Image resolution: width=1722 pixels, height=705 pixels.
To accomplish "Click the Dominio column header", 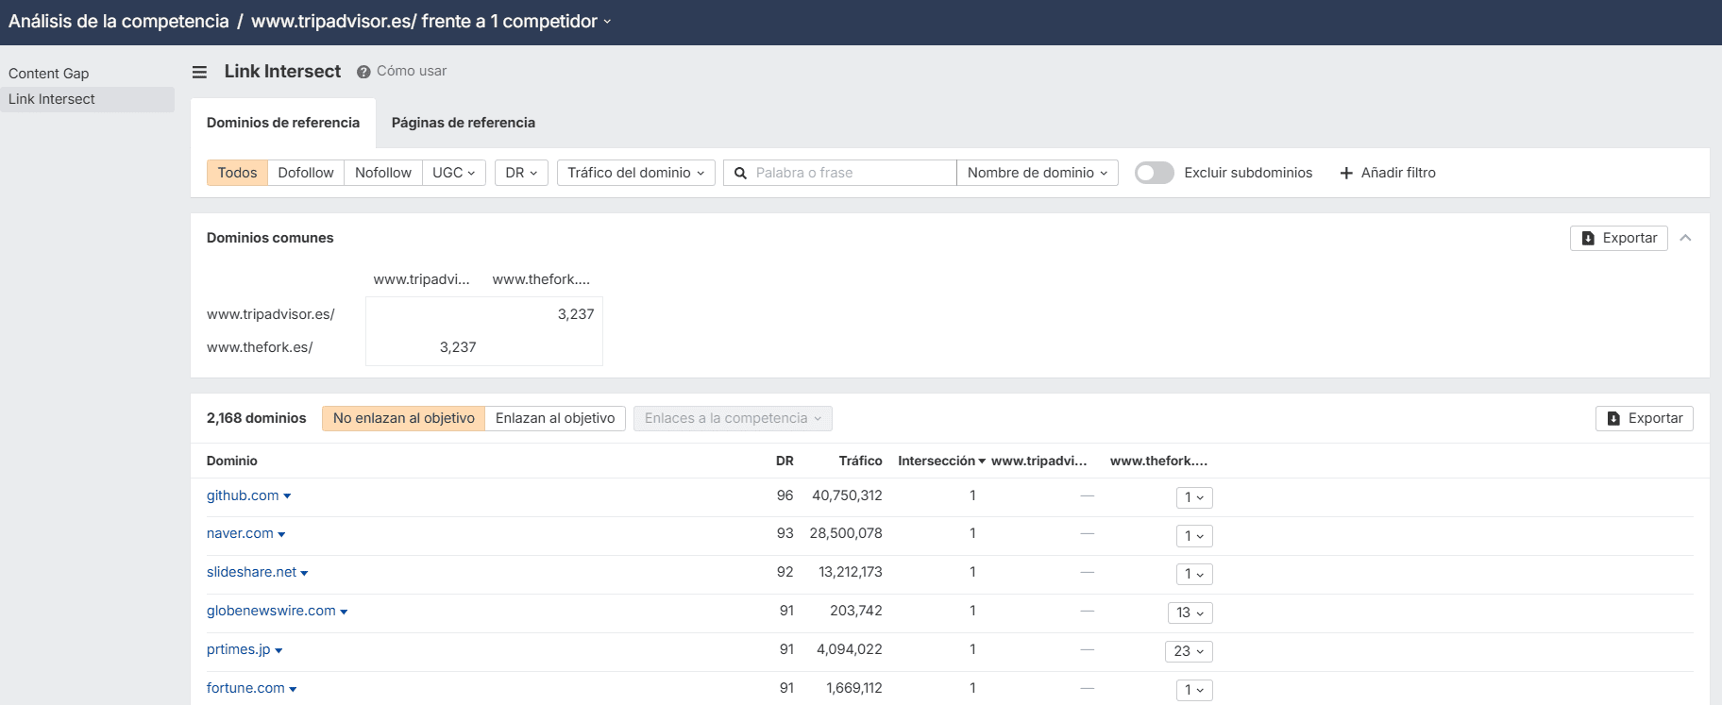I will point(232,461).
